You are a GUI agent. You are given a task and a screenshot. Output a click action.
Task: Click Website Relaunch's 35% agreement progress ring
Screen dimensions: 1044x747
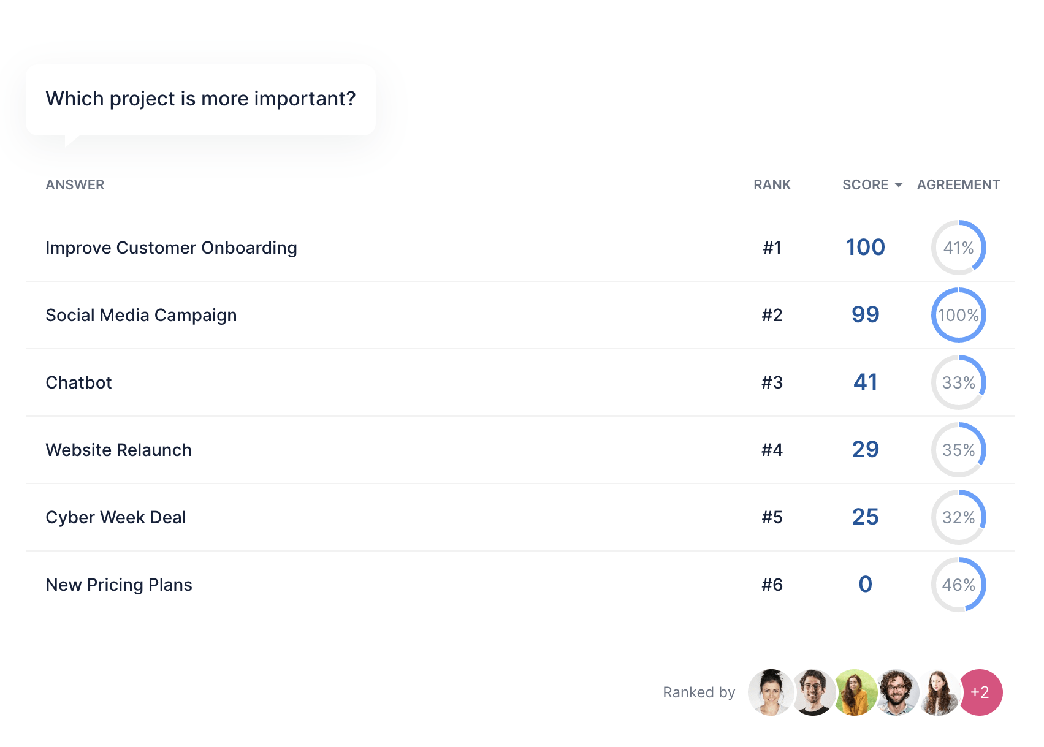click(958, 450)
